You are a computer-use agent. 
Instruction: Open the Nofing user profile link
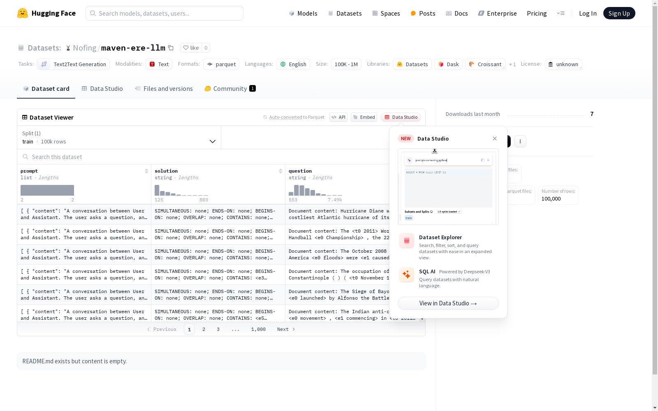coord(85,48)
